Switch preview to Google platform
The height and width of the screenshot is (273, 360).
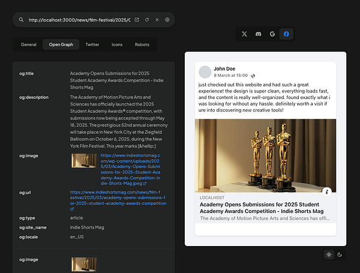(x=272, y=34)
